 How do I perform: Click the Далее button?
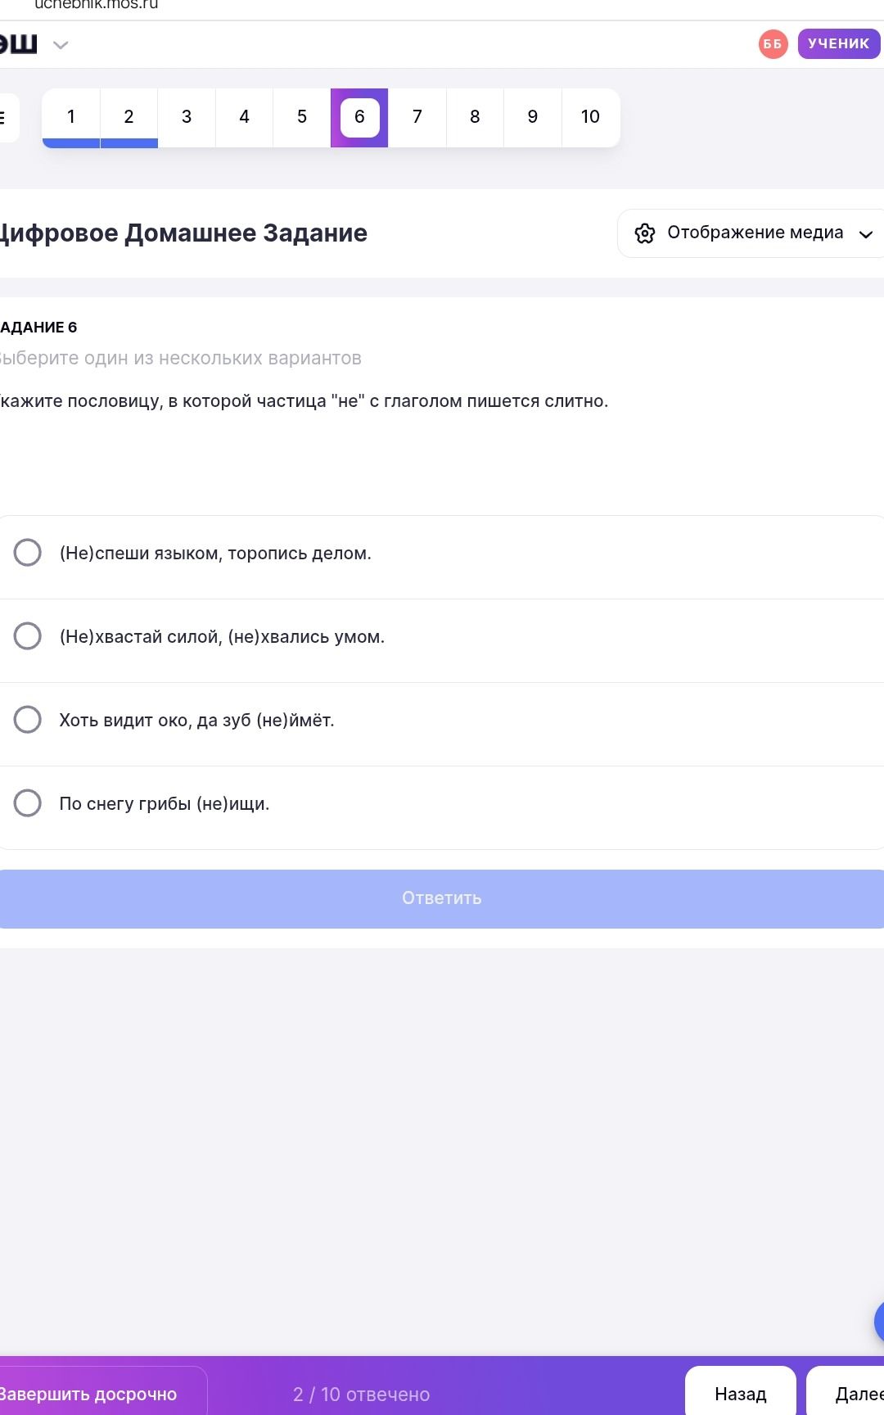[x=846, y=1393]
